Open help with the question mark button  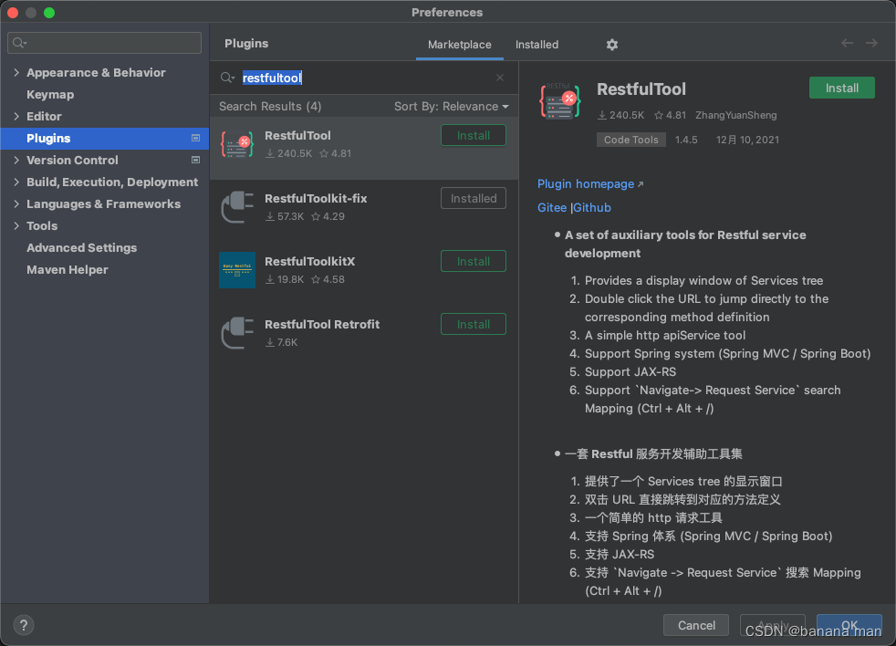(24, 625)
